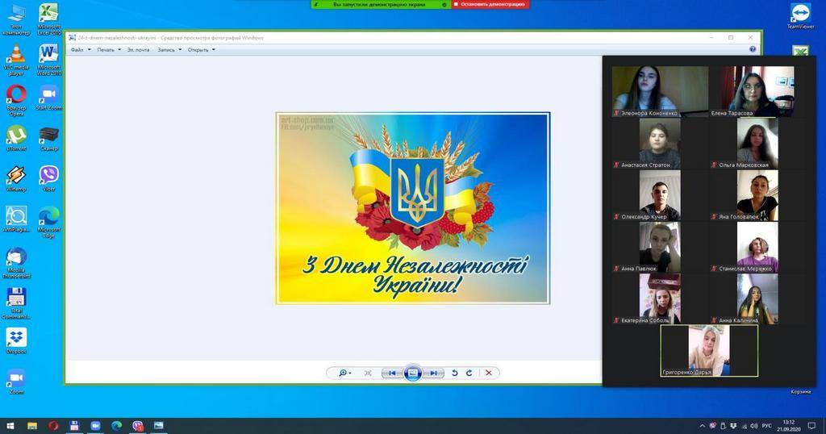
Task: Click Total Commander floppy icon in taskbar
Action: click(x=74, y=426)
